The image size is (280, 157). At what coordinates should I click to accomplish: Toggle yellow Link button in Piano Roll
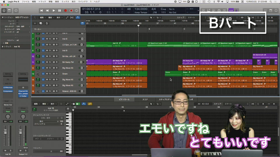[x=90, y=104]
